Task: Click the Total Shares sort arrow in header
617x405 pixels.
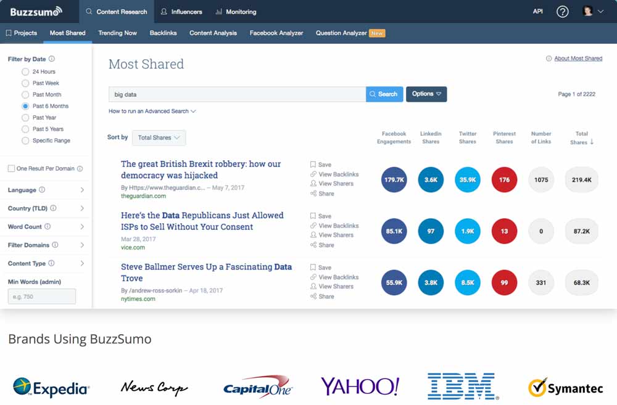Action: point(592,142)
